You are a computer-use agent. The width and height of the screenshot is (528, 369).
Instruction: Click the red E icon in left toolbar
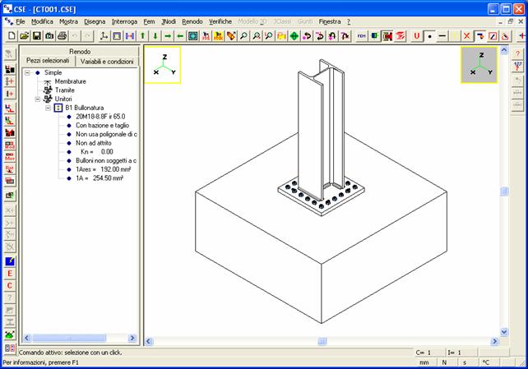[9, 273]
